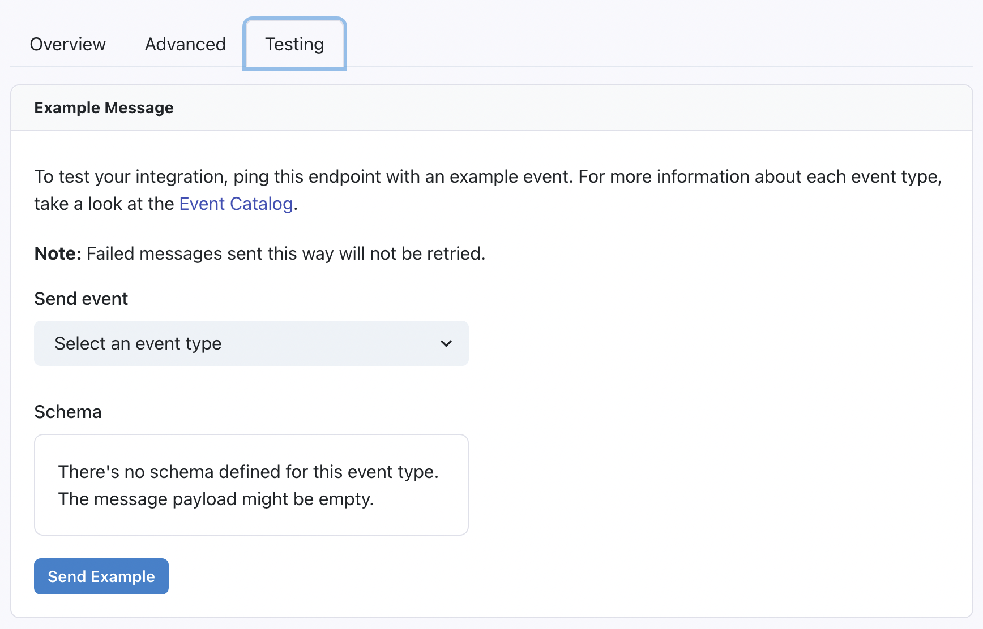Click the 'Example Message' panel heading
Viewport: 983px width, 629px height.
pos(104,107)
